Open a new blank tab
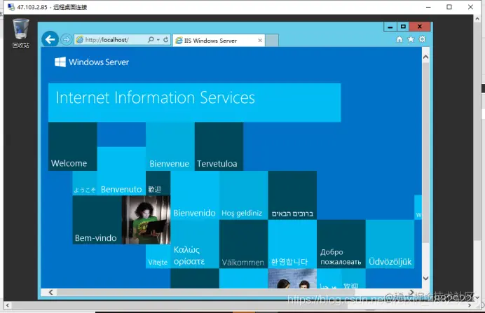This screenshot has height=313, width=485. (272, 41)
